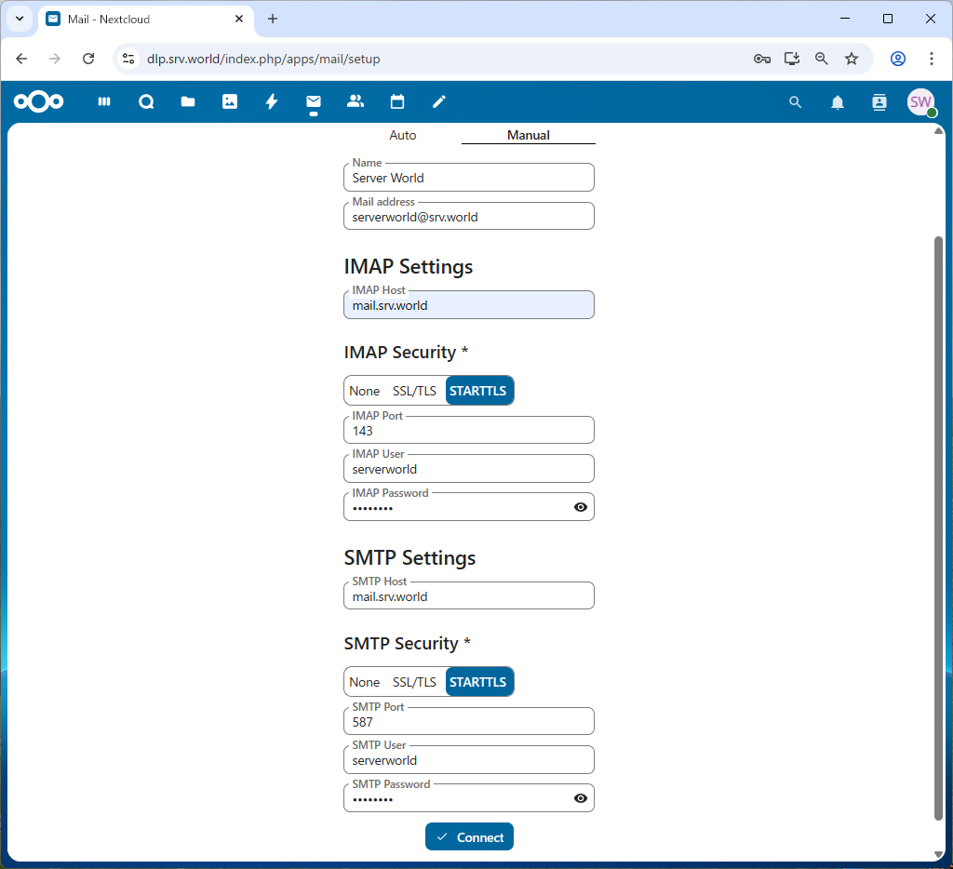The width and height of the screenshot is (953, 869).
Task: Select SSL/TLS for SMTP Security
Action: 414,682
